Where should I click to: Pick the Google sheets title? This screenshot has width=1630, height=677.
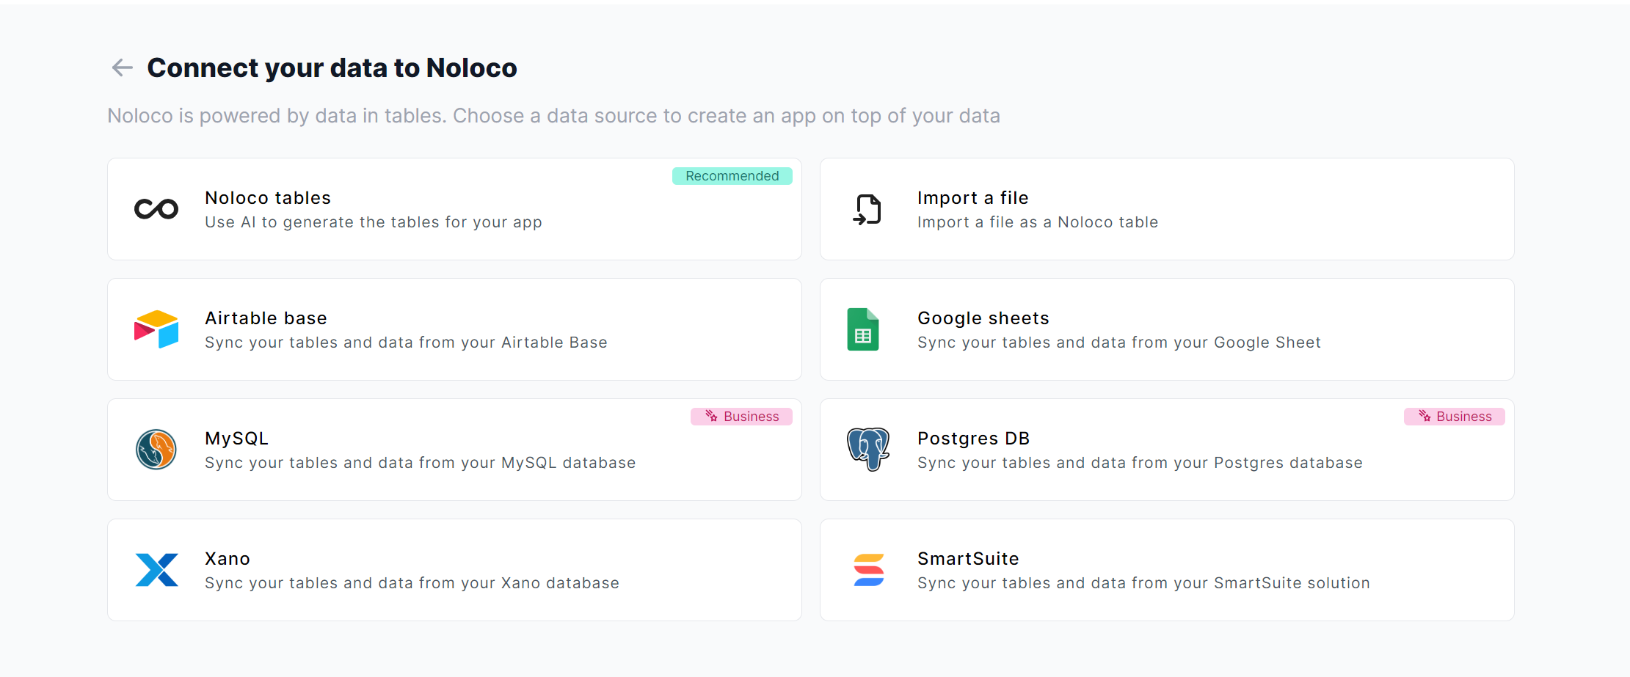(x=983, y=318)
